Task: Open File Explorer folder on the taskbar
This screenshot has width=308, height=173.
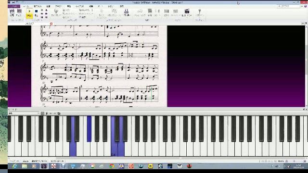Action: [25, 166]
